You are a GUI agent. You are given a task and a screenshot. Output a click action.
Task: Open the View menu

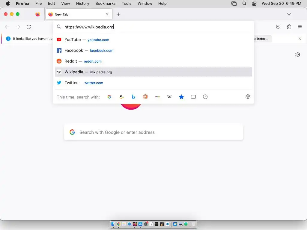(x=66, y=4)
